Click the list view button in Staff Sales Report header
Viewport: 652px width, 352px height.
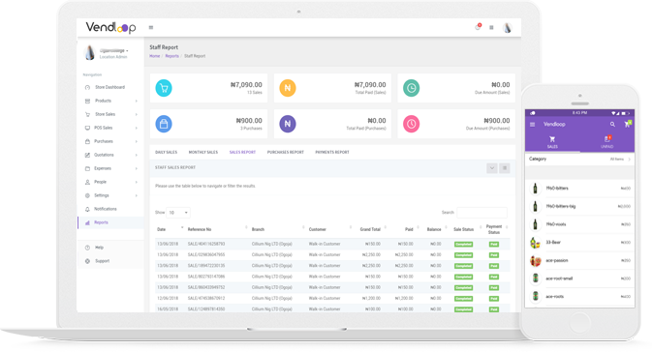(x=505, y=168)
